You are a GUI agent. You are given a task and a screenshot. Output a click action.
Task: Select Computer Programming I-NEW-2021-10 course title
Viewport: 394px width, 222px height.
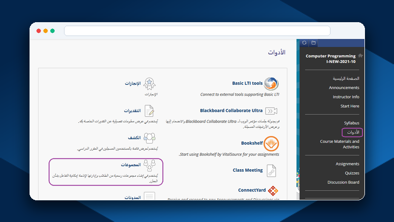pyautogui.click(x=330, y=59)
